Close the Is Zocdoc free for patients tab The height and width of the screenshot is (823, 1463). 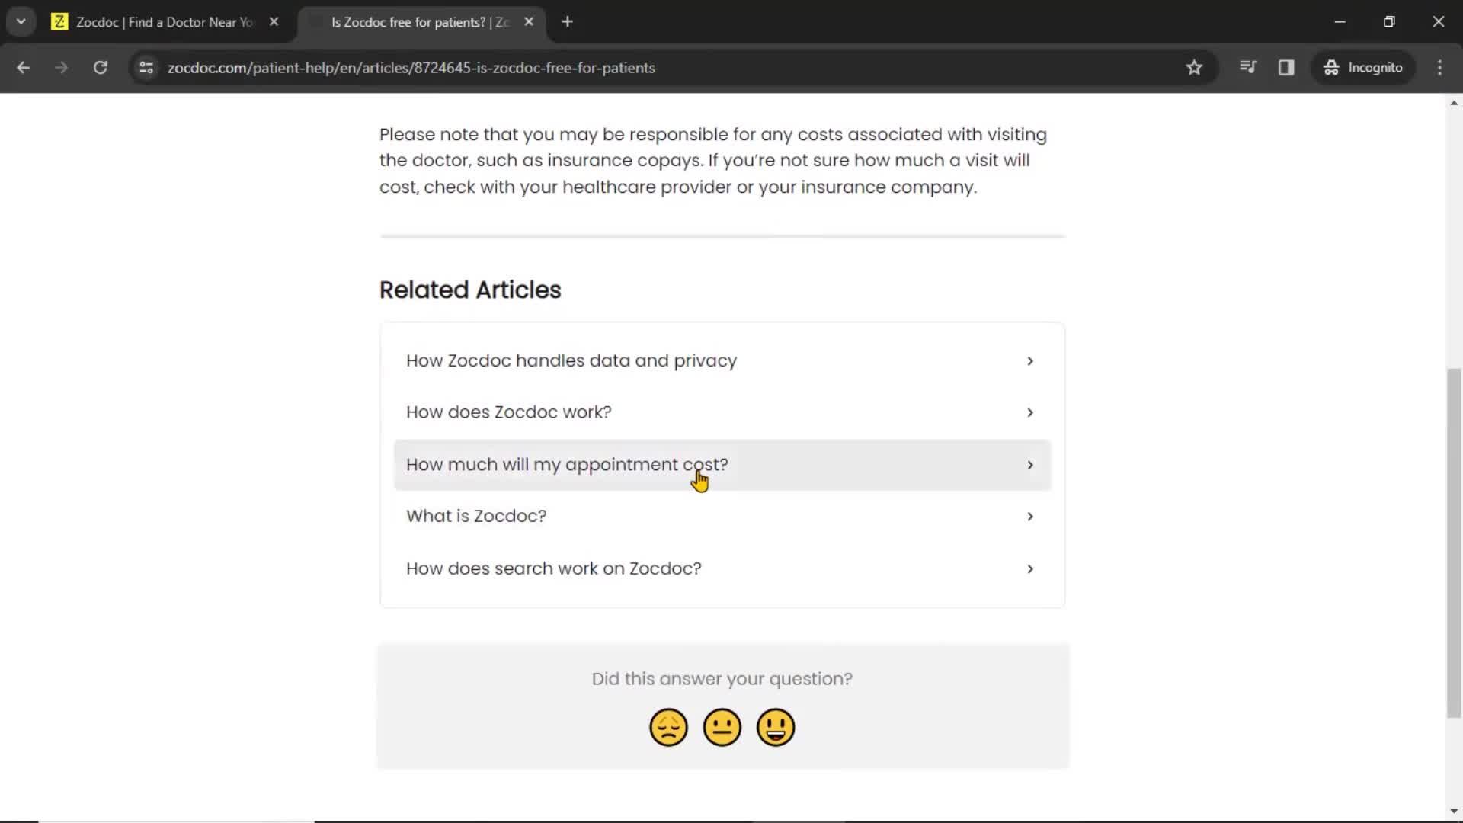click(529, 22)
